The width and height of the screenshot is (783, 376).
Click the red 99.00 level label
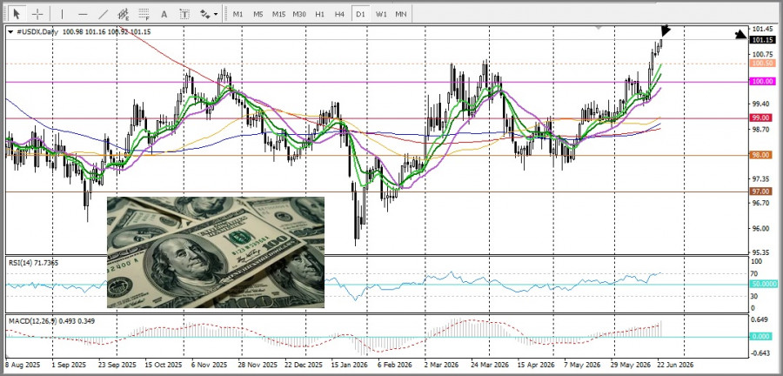click(762, 117)
